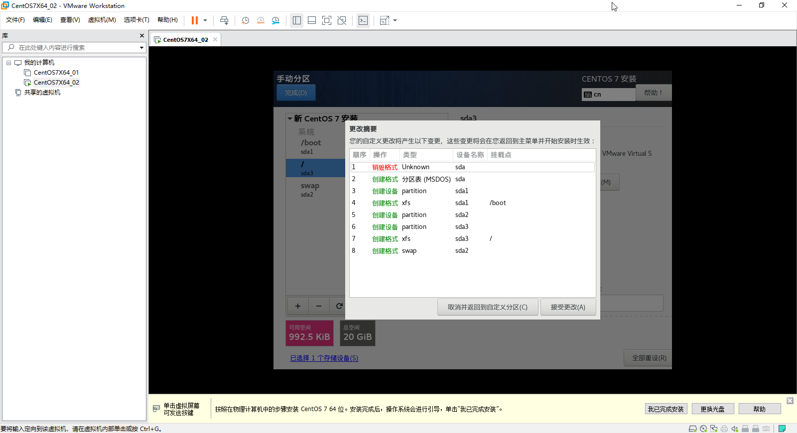Click the 帮助 button in the bottom info bar
Image resolution: width=797 pixels, height=433 pixels.
760,409
